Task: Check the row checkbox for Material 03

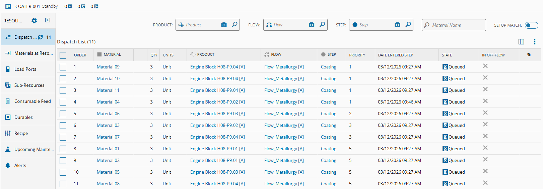Action: pyautogui.click(x=63, y=126)
